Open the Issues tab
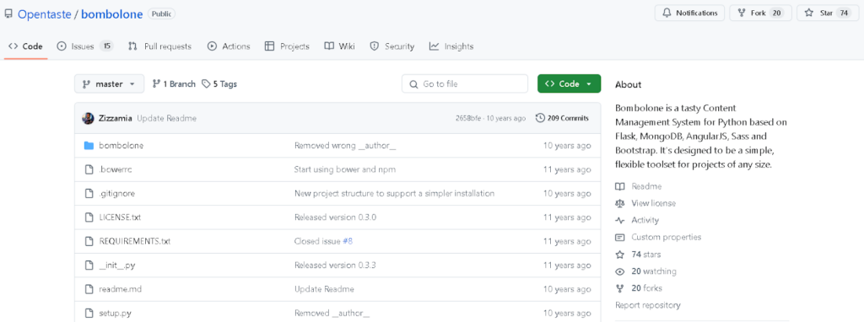This screenshot has width=864, height=322. [x=85, y=46]
